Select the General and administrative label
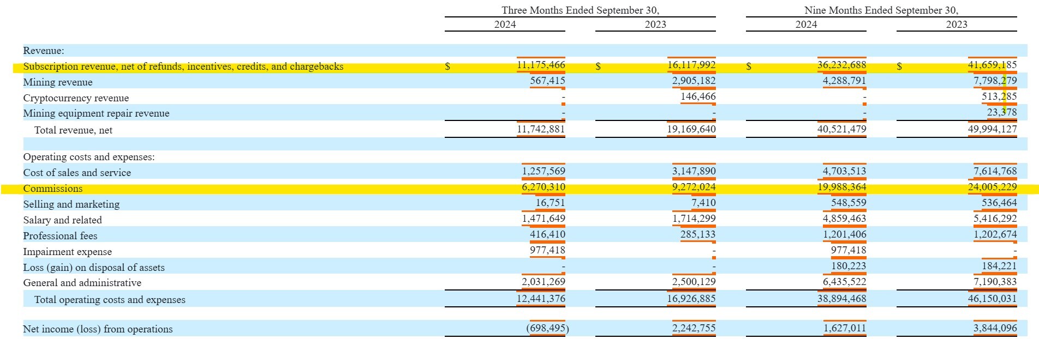This screenshot has width=1039, height=339. [x=82, y=283]
